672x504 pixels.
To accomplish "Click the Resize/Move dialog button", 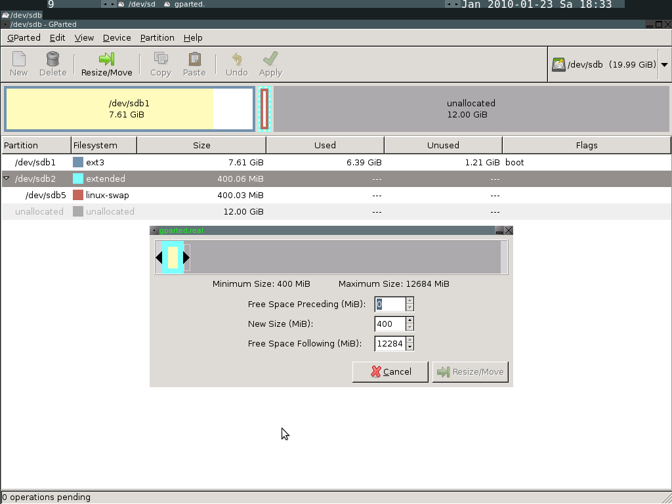I will point(471,371).
